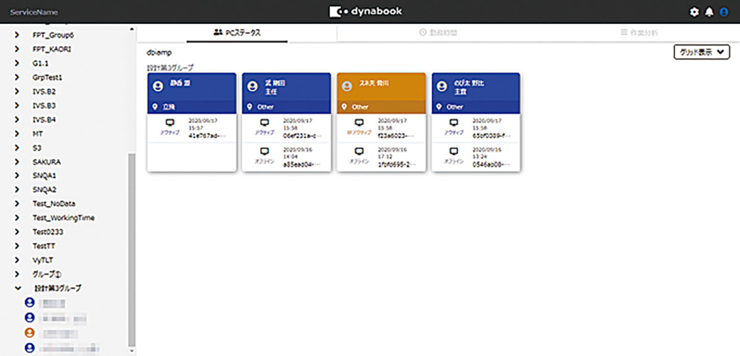
Task: Click first blue user icon in sidebar
Action: tap(28, 303)
